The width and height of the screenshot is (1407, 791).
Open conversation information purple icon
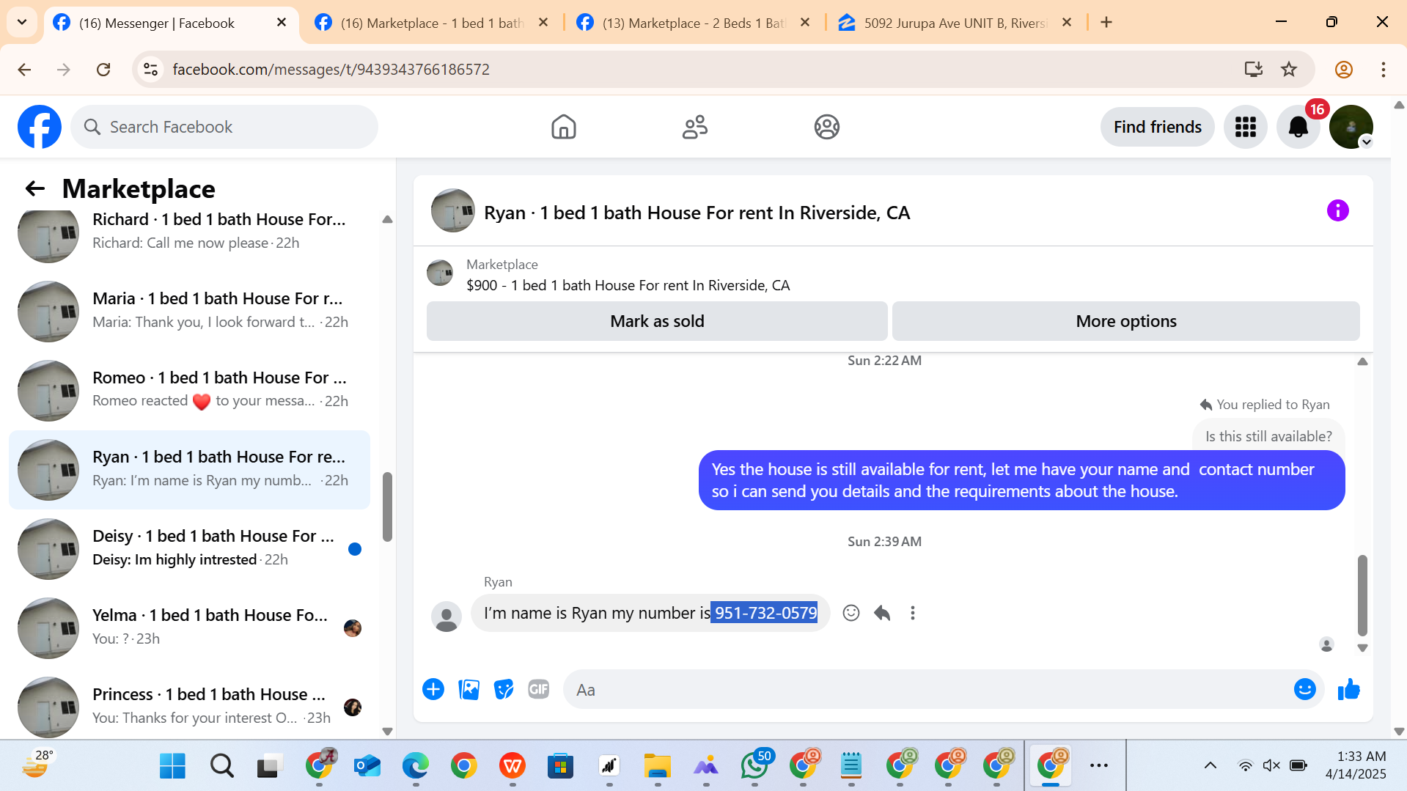(x=1337, y=211)
